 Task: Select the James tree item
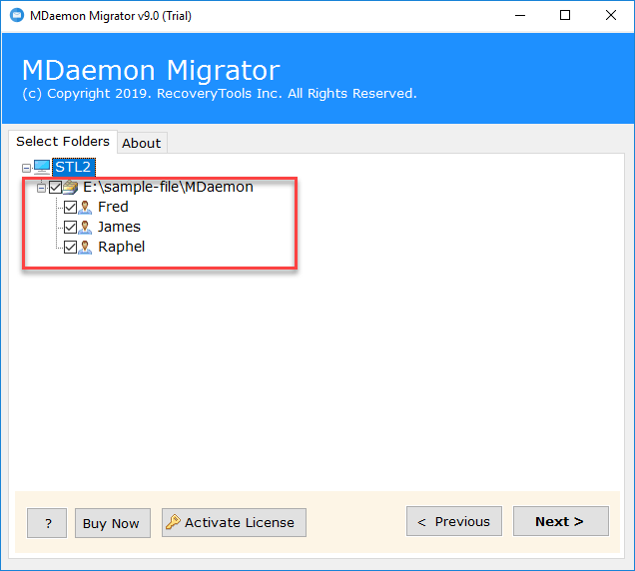coord(119,227)
